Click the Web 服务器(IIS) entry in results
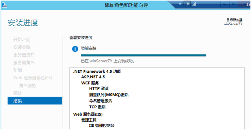 tap(88, 114)
